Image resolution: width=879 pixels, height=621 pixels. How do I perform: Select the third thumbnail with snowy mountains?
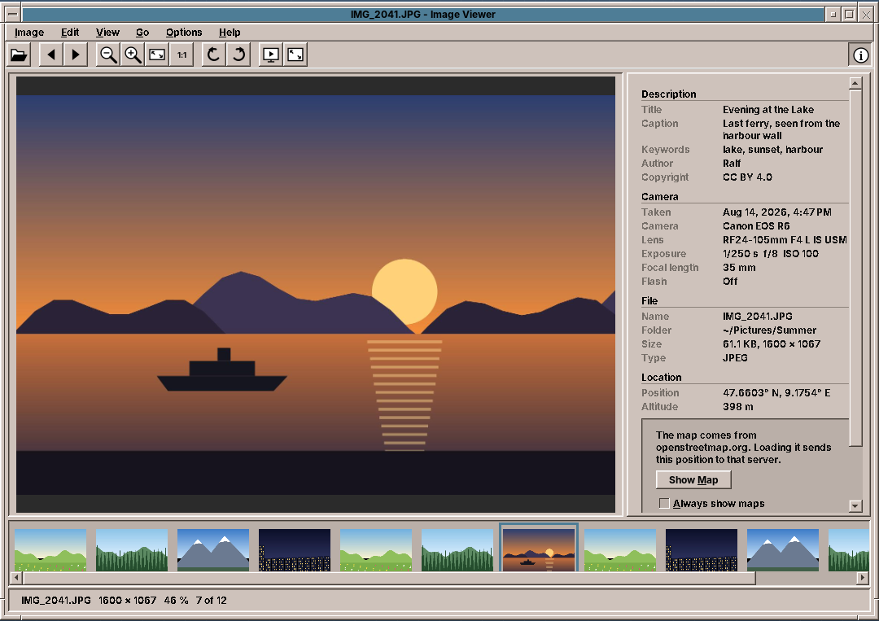[x=213, y=550]
